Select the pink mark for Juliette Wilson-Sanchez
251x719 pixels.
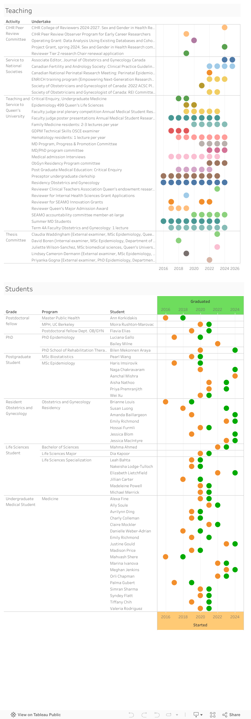coord(217,247)
